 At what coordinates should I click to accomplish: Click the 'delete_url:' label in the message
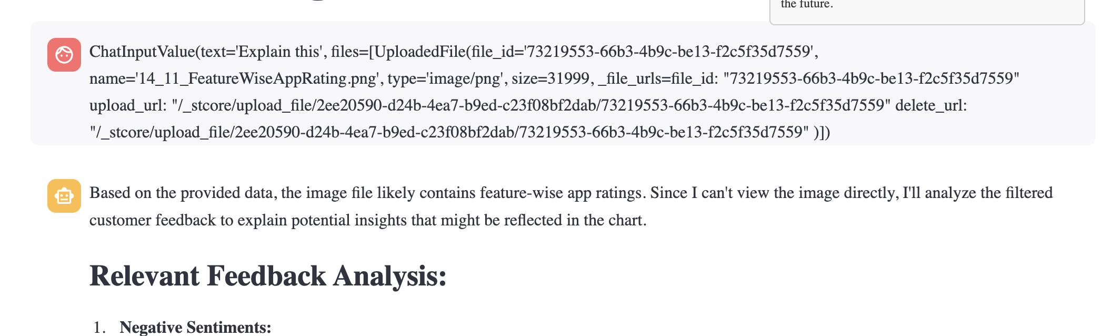coord(931,105)
